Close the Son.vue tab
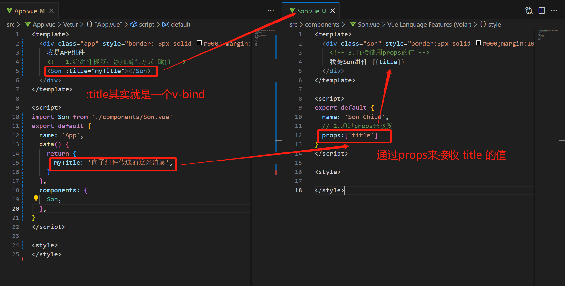The image size is (565, 286). click(x=333, y=11)
